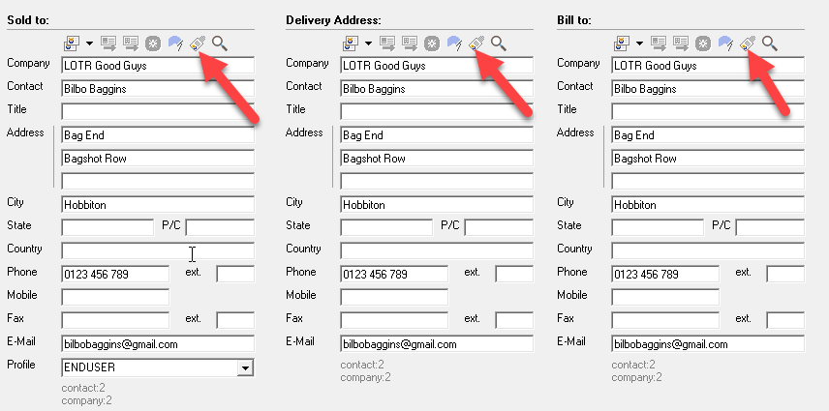Click the Delivery Address City field

pos(436,205)
